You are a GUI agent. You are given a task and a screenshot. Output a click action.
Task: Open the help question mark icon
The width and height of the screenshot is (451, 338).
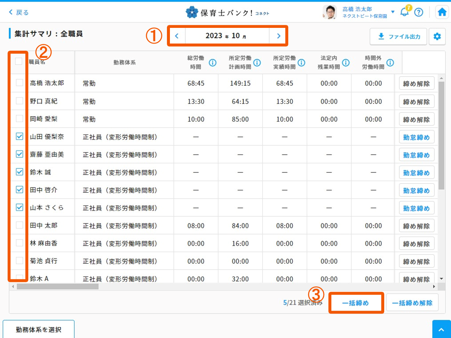418,12
